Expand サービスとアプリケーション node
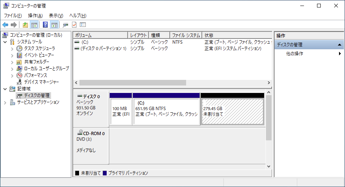 5,102
